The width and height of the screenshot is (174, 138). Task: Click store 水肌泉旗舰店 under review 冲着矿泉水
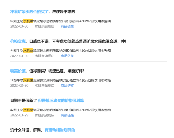click(45, 26)
